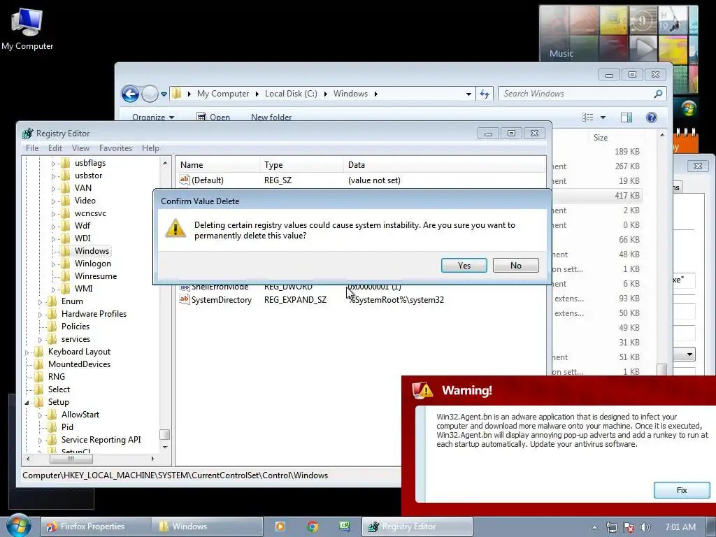Screen dimensions: 716x537
Task: Click Open in Explorer toolbar
Action: pos(213,117)
